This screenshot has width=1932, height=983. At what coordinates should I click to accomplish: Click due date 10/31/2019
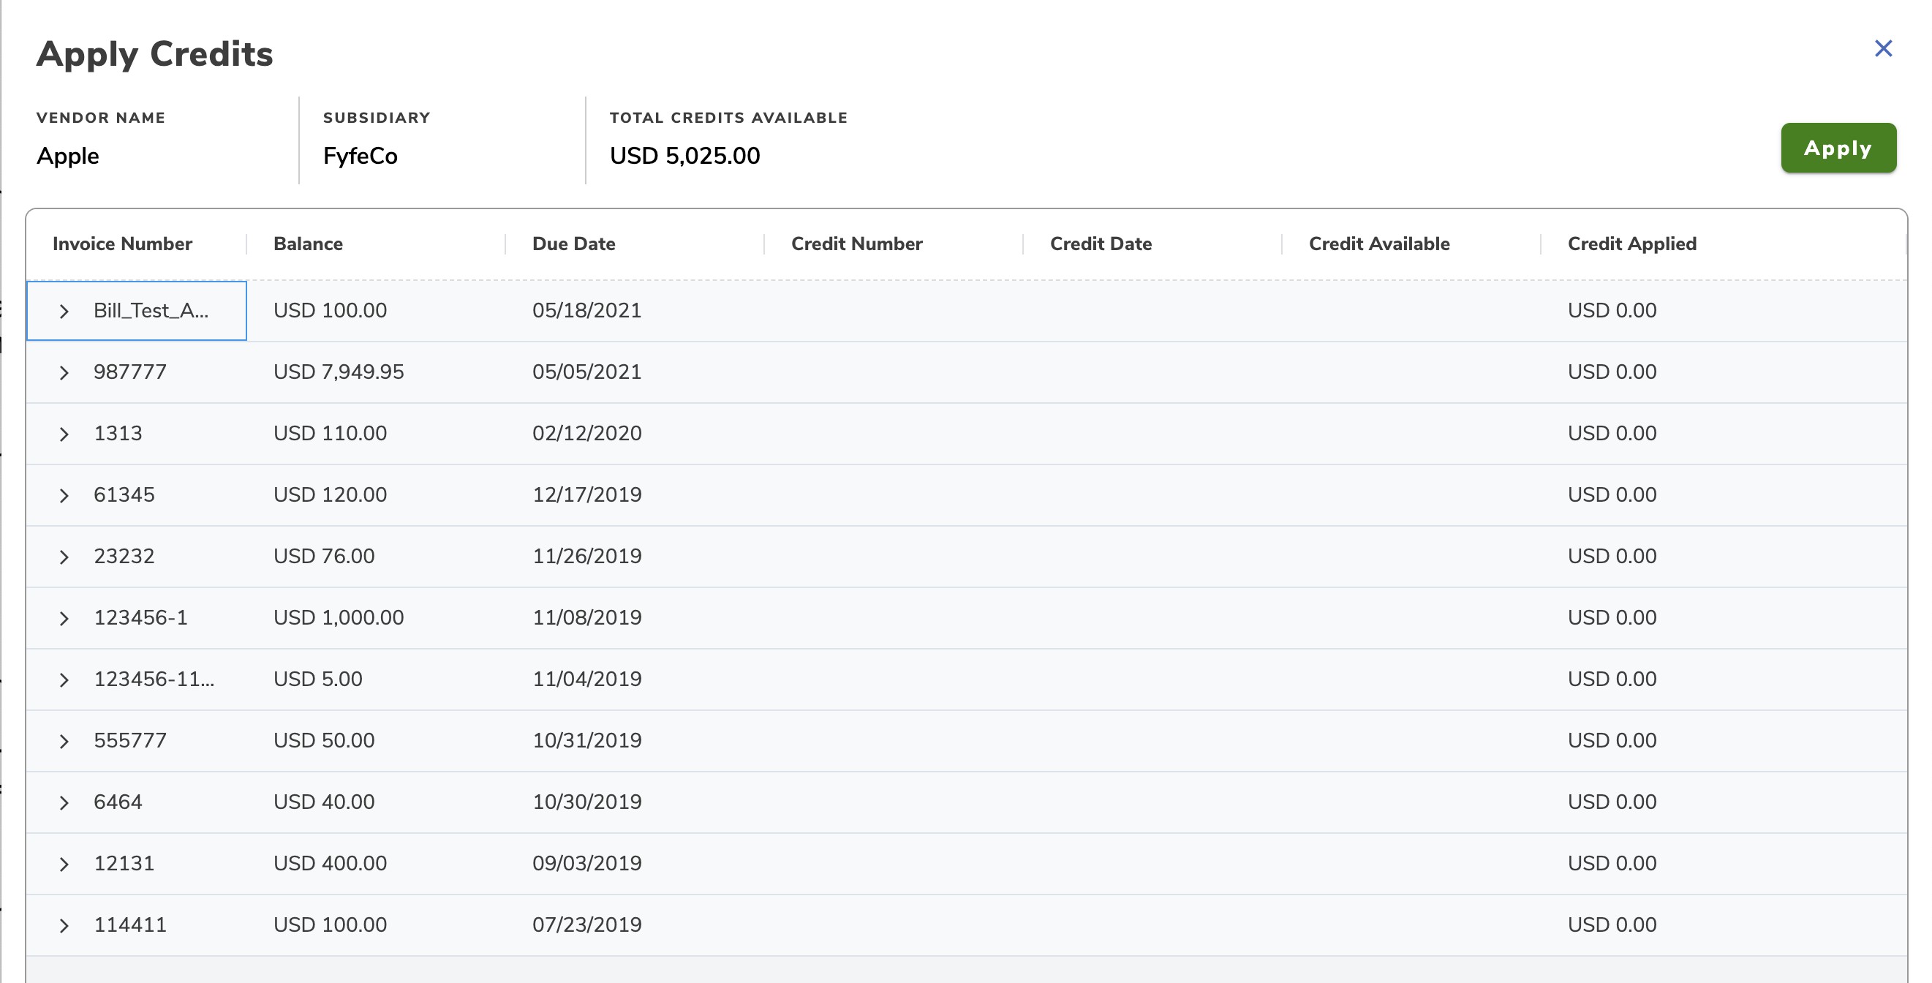[586, 742]
